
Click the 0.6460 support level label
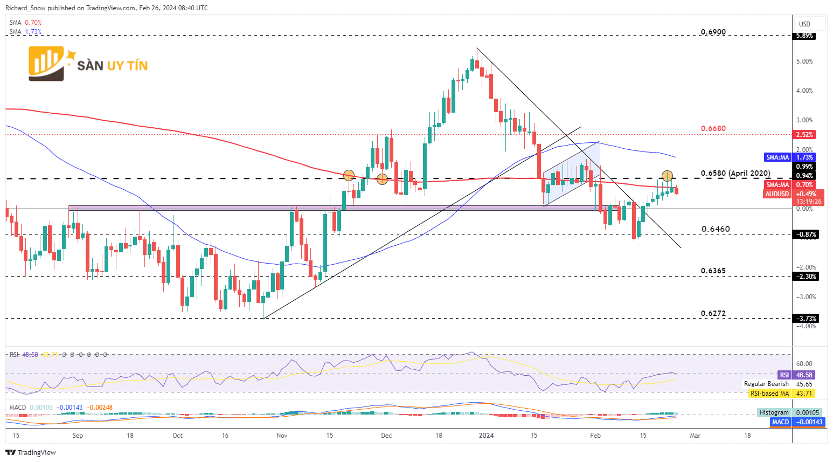point(716,229)
